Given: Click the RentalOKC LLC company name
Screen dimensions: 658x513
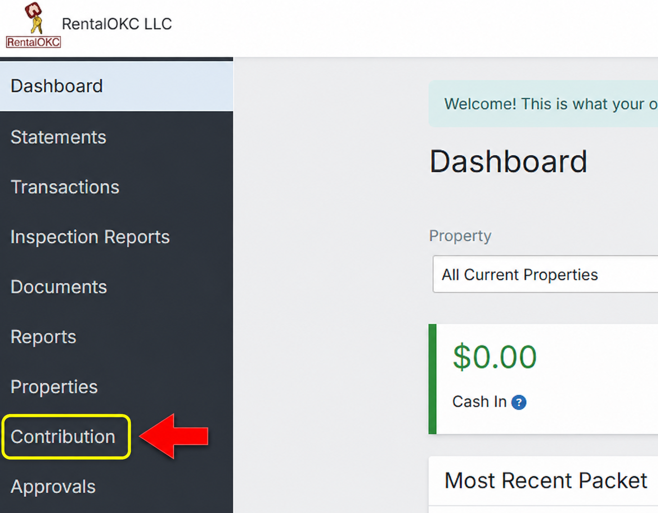Looking at the screenshot, I should click(117, 24).
